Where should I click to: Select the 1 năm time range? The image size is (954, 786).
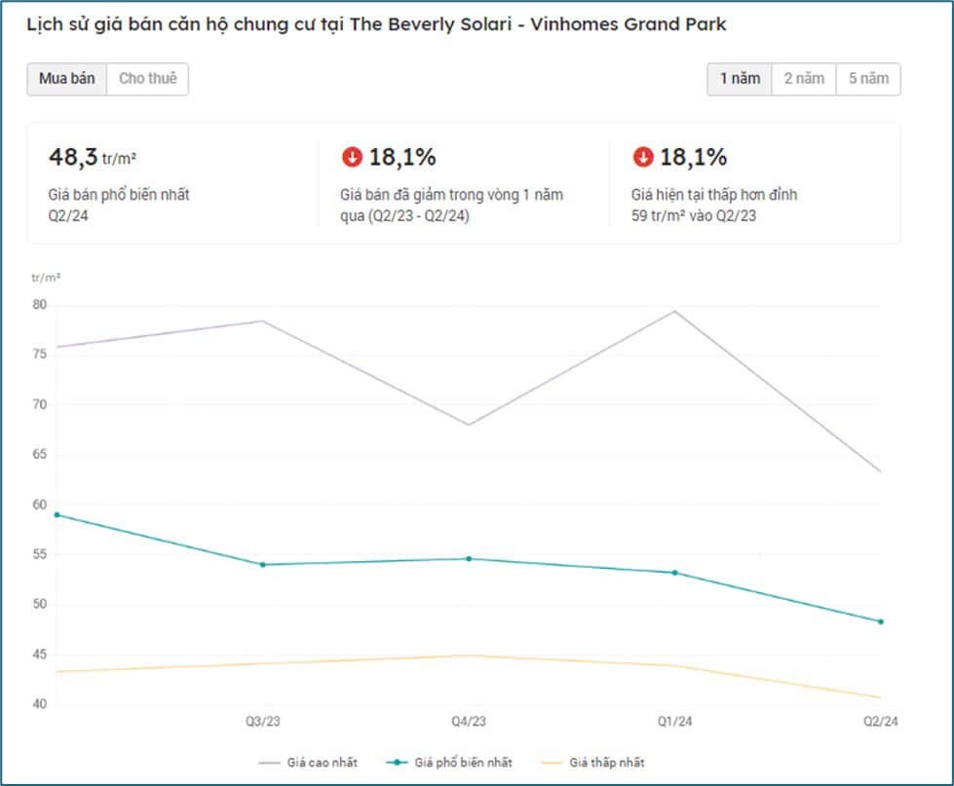740,79
